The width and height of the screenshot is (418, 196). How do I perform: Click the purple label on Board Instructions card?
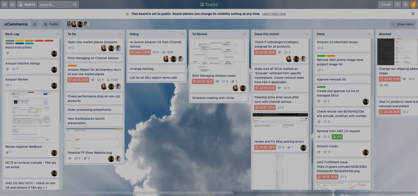click(x=10, y=44)
